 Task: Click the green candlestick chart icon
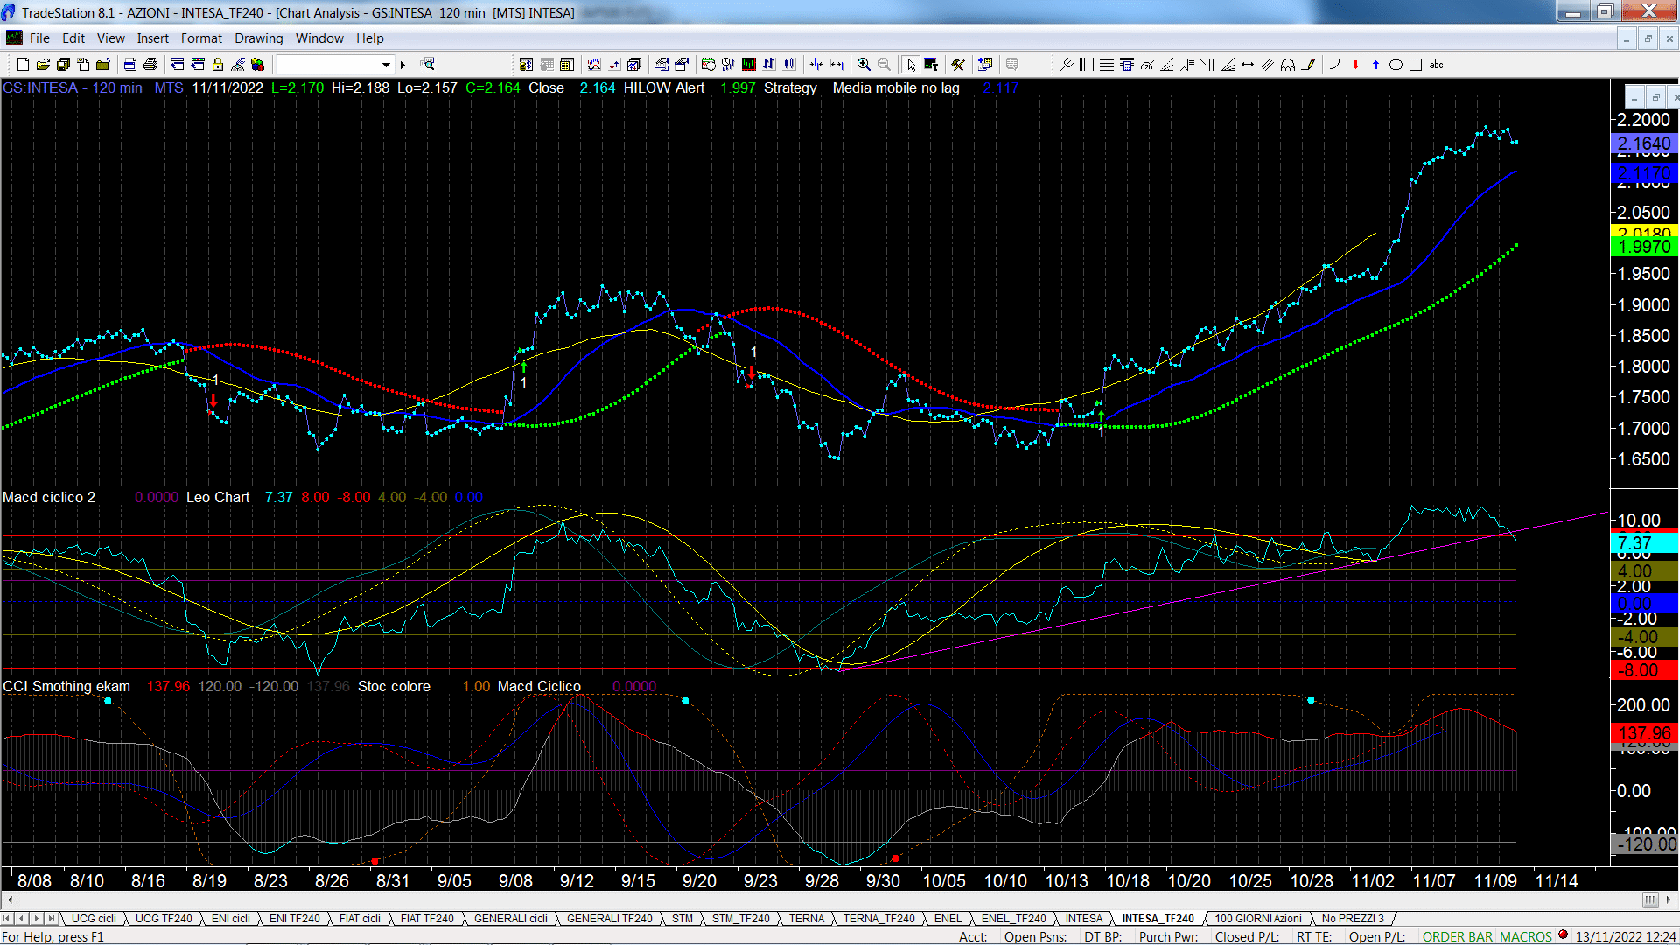pos(748,65)
